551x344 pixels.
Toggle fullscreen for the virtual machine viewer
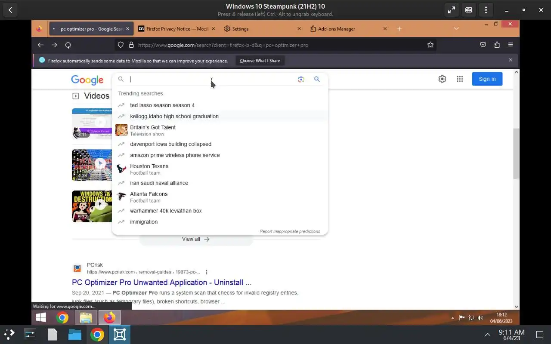tap(451, 10)
